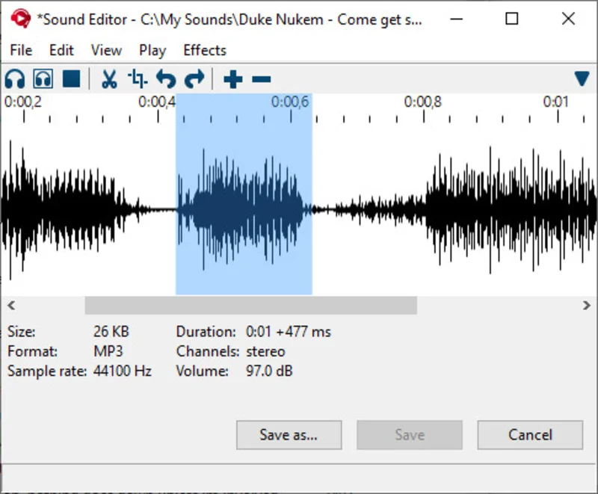
Task: Click the horizontal scrollbar thumb
Action: pos(250,306)
